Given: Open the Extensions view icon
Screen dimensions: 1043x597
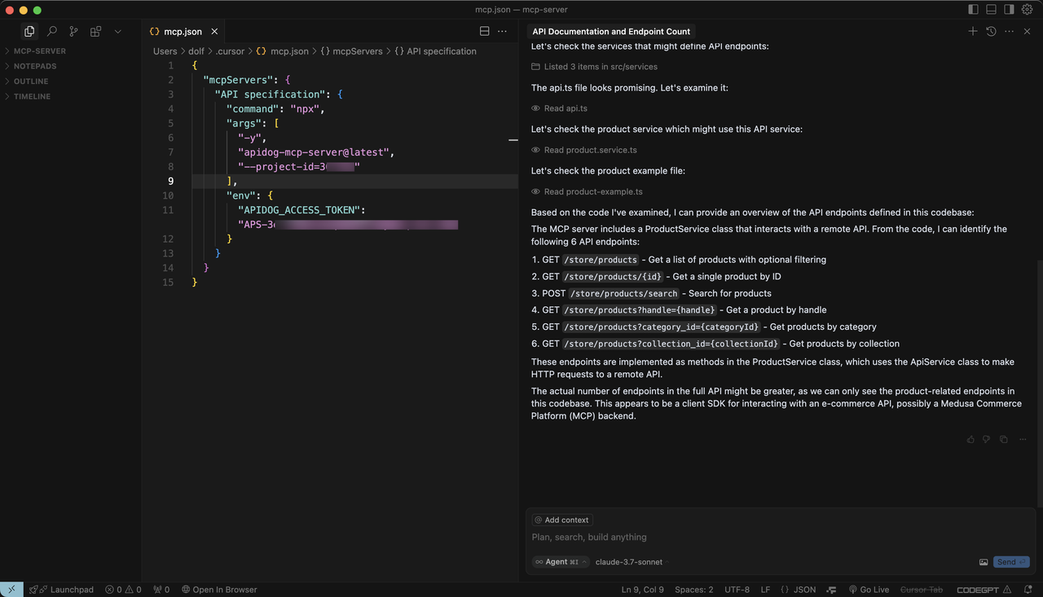Looking at the screenshot, I should 95,31.
